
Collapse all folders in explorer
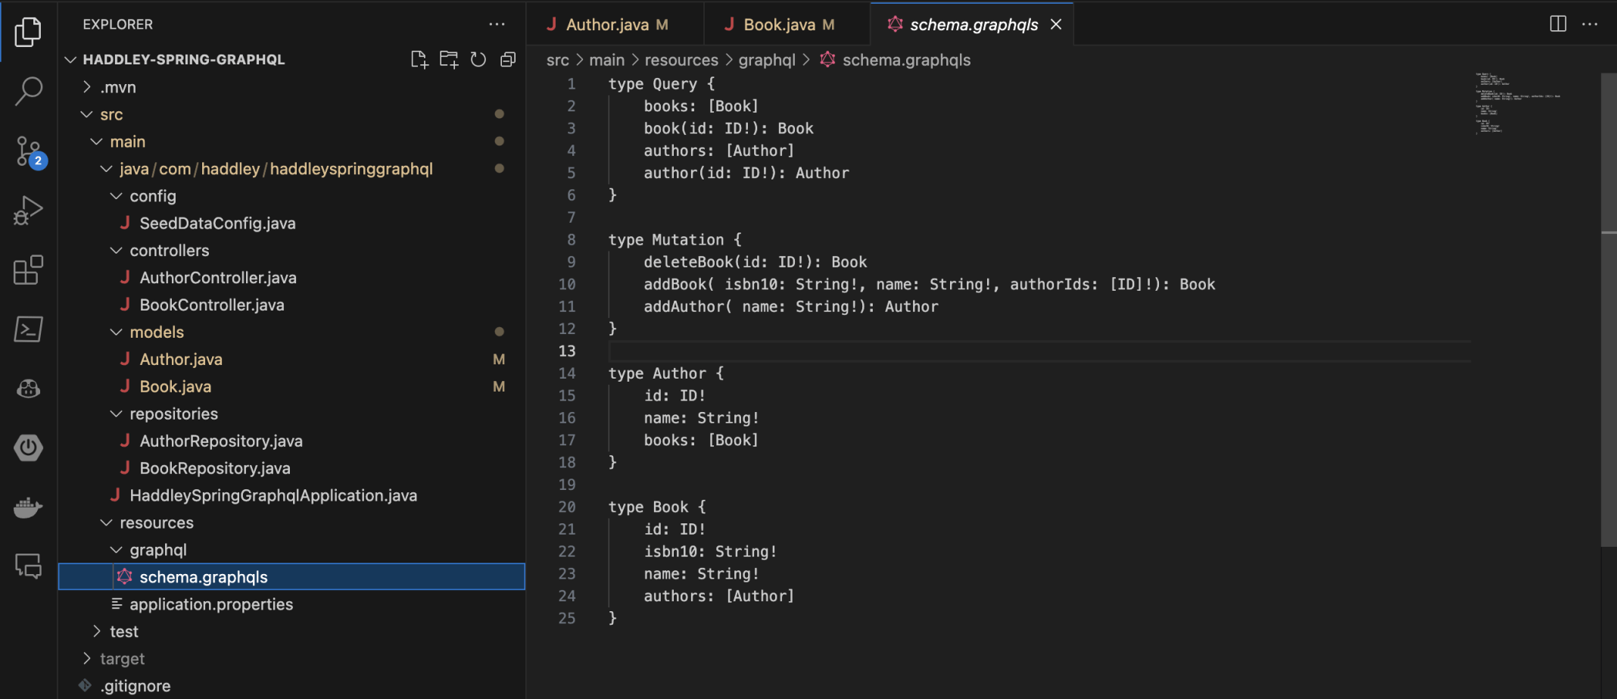[x=508, y=60]
